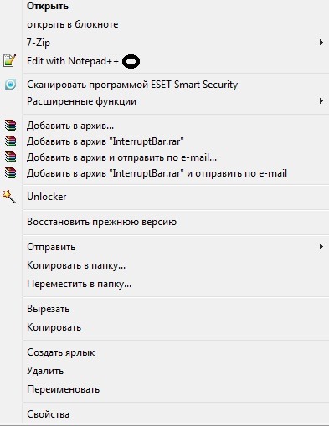Select 'Копировать в папку...' option
The width and height of the screenshot is (329, 426).
point(76,265)
